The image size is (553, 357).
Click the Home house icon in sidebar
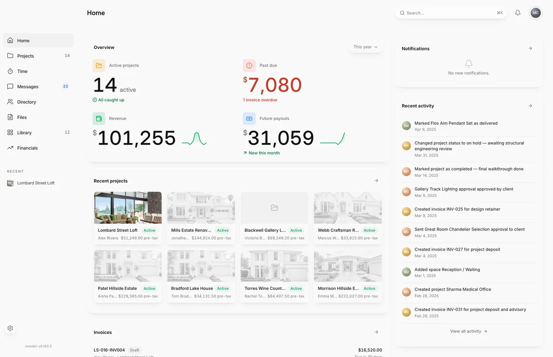click(x=10, y=40)
